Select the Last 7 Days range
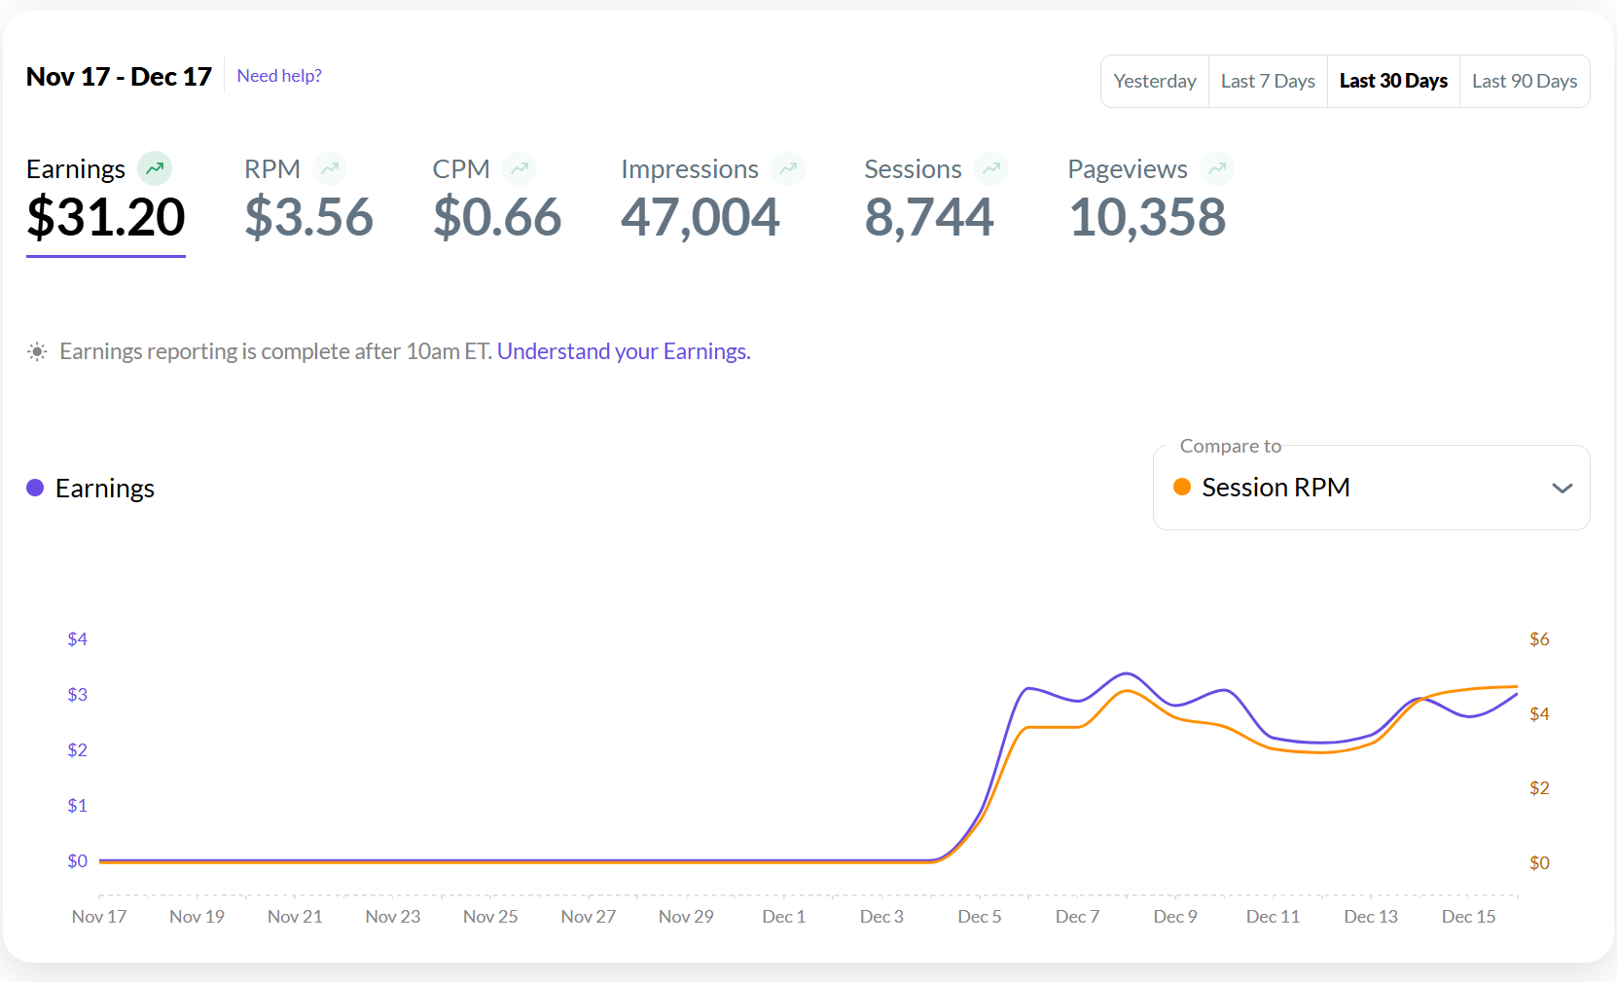This screenshot has width=1617, height=982. click(x=1267, y=81)
